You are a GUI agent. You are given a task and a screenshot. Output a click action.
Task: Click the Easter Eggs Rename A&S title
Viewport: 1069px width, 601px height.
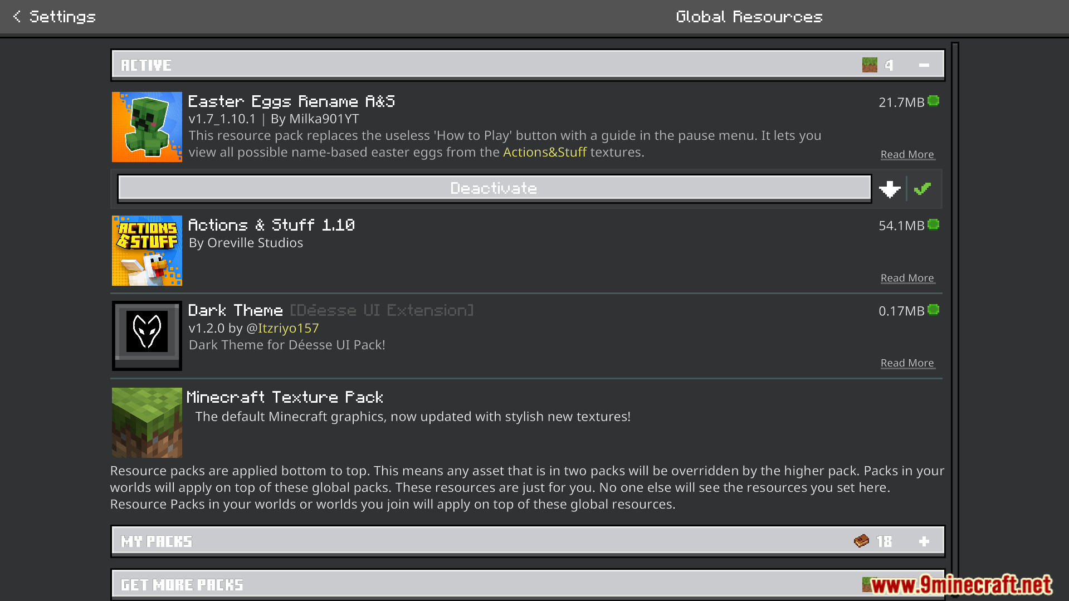pyautogui.click(x=291, y=101)
